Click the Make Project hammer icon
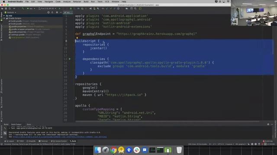 [x=23, y=9]
